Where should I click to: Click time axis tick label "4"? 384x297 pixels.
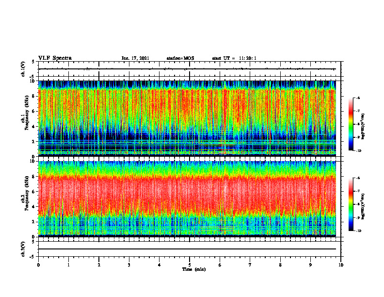click(x=160, y=265)
